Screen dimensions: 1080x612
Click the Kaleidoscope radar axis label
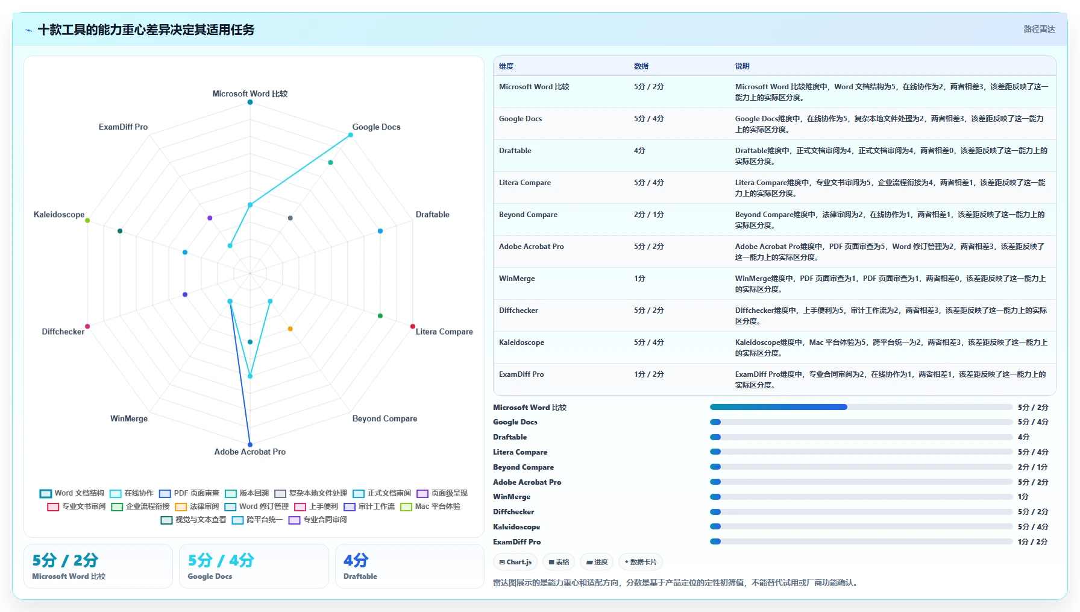click(59, 215)
